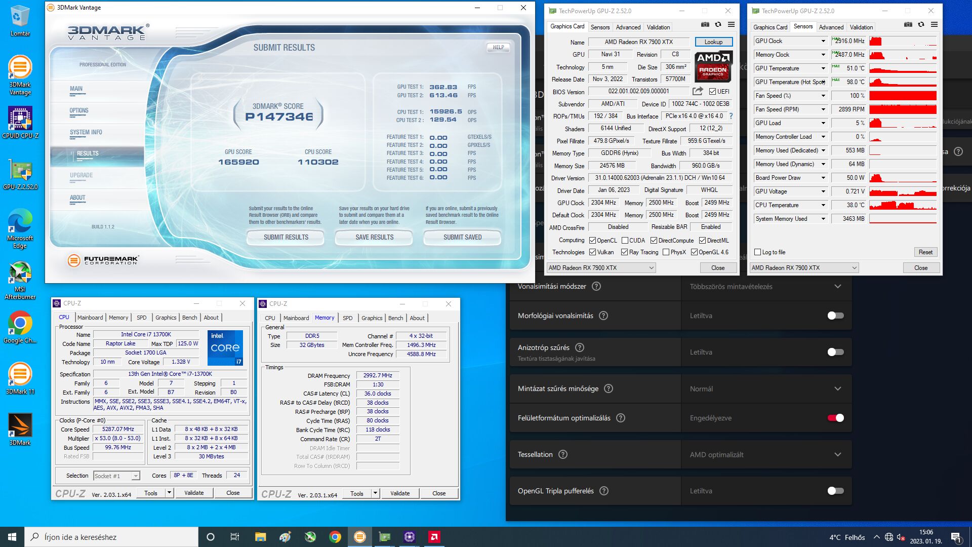Click GPU-Z Lookup button
Screen dimensions: 972x547
tap(713, 42)
